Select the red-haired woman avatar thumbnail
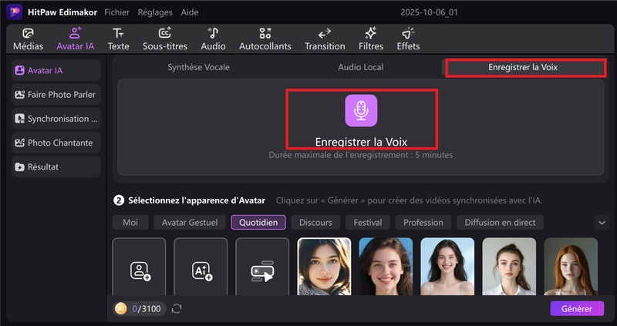617x326 pixels. (571, 267)
